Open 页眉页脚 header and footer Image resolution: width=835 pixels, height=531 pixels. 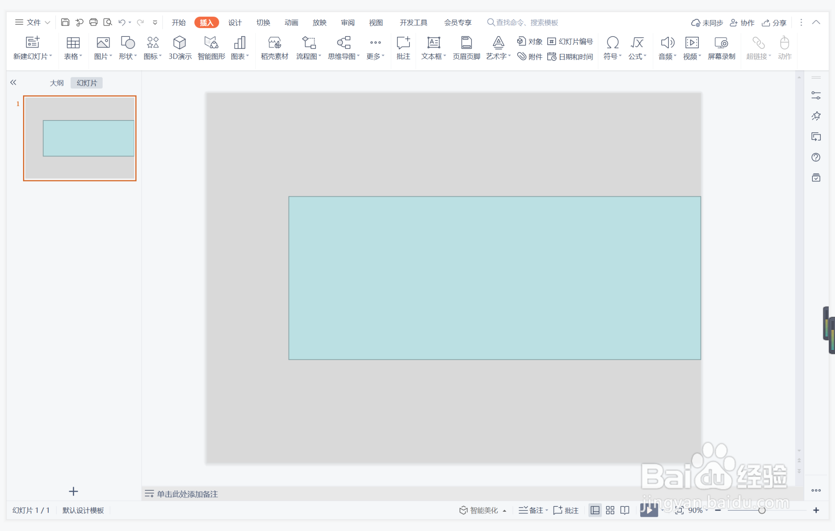[x=466, y=48]
